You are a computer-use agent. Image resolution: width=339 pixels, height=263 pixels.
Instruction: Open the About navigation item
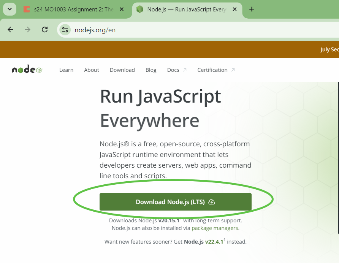pos(92,70)
